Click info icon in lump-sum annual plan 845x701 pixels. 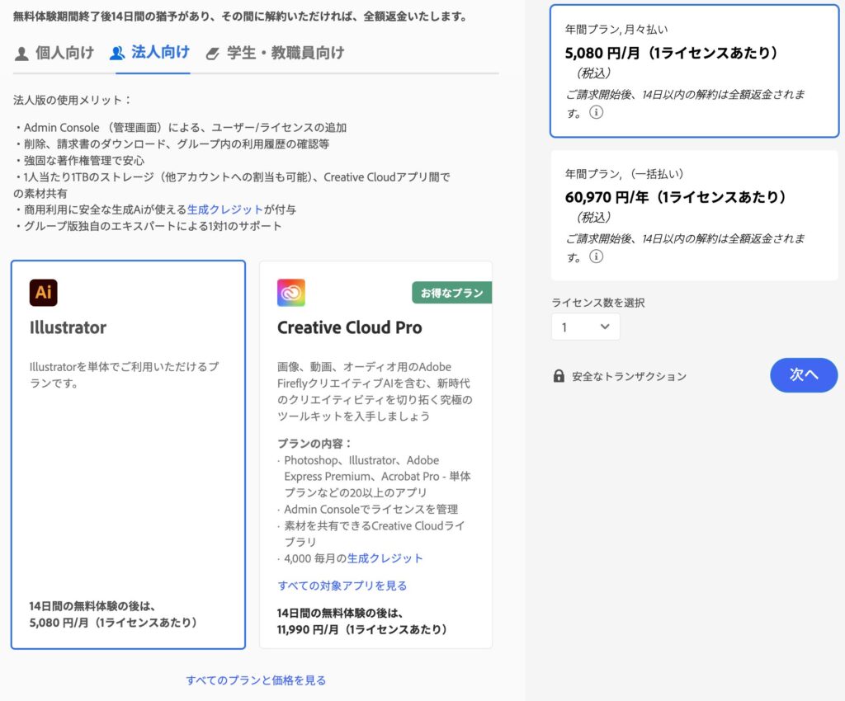pyautogui.click(x=596, y=256)
